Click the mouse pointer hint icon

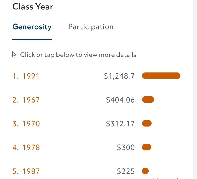coord(14,55)
